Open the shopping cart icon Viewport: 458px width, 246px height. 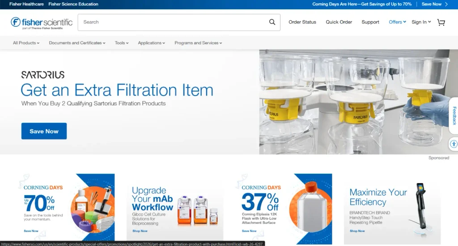(441, 22)
